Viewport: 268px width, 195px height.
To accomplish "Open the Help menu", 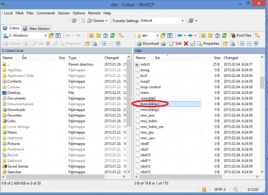I will (107, 13).
